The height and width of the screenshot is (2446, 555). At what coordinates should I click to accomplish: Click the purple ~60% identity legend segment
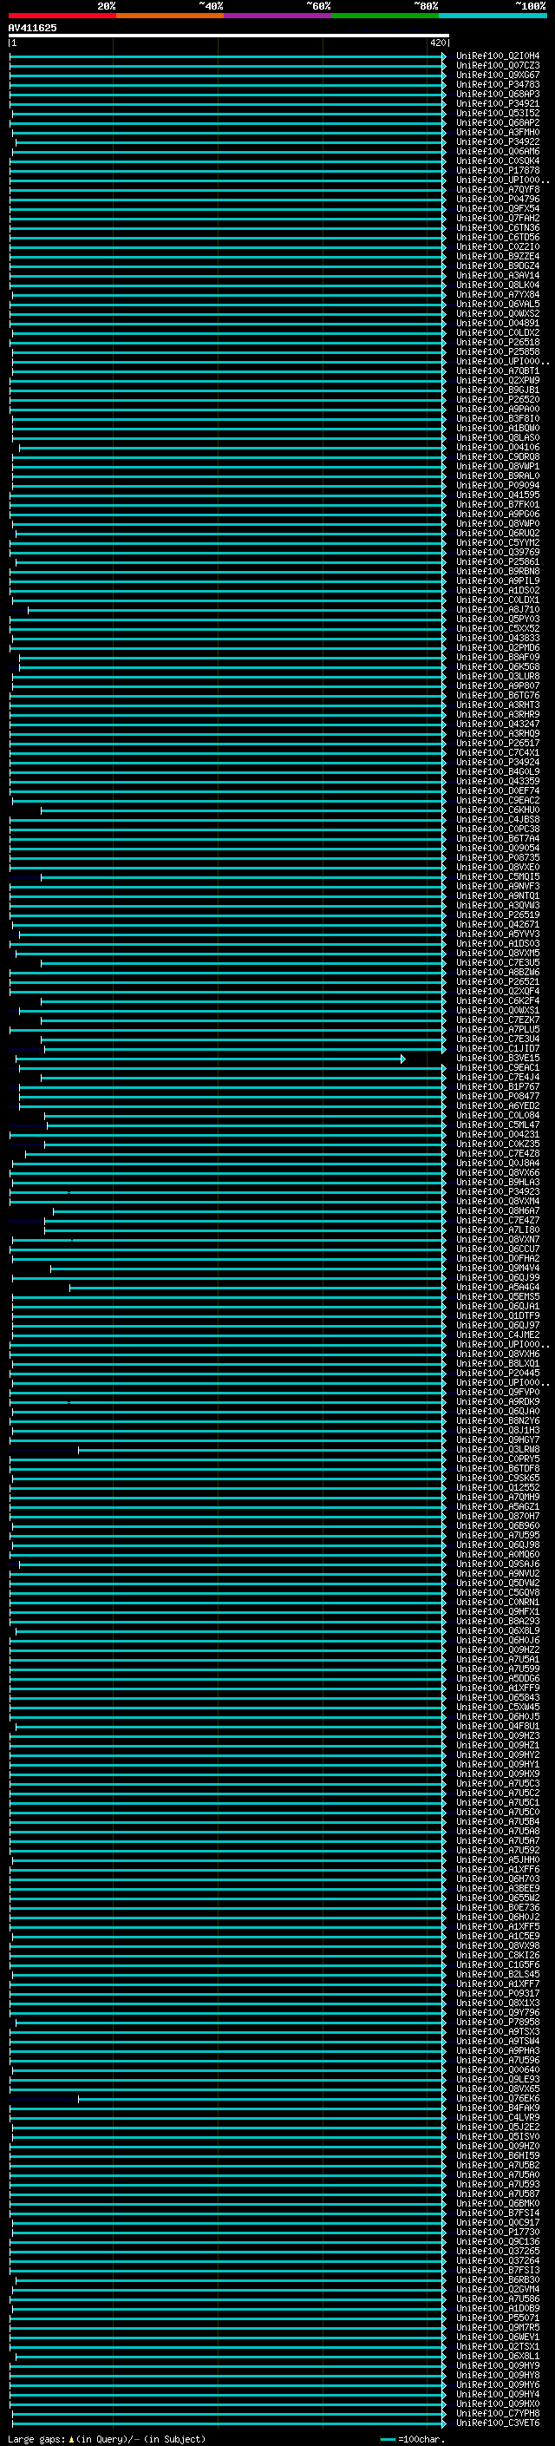click(278, 16)
